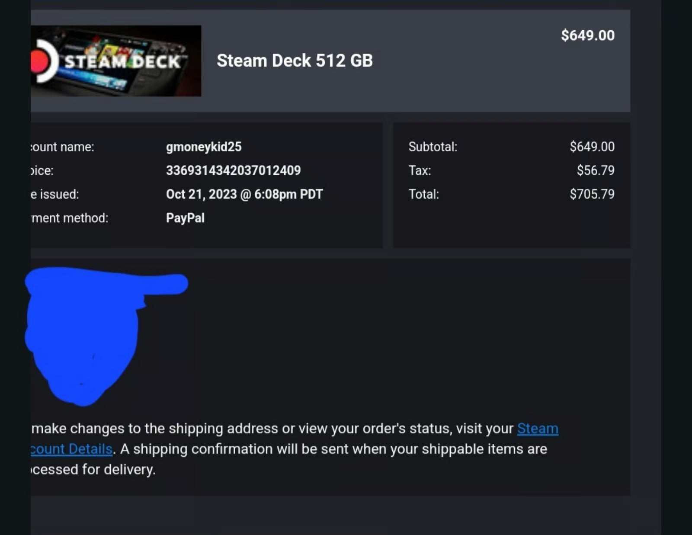Screen dimensions: 692x535
Task: Select the Total label in summary panel
Action: (x=424, y=194)
